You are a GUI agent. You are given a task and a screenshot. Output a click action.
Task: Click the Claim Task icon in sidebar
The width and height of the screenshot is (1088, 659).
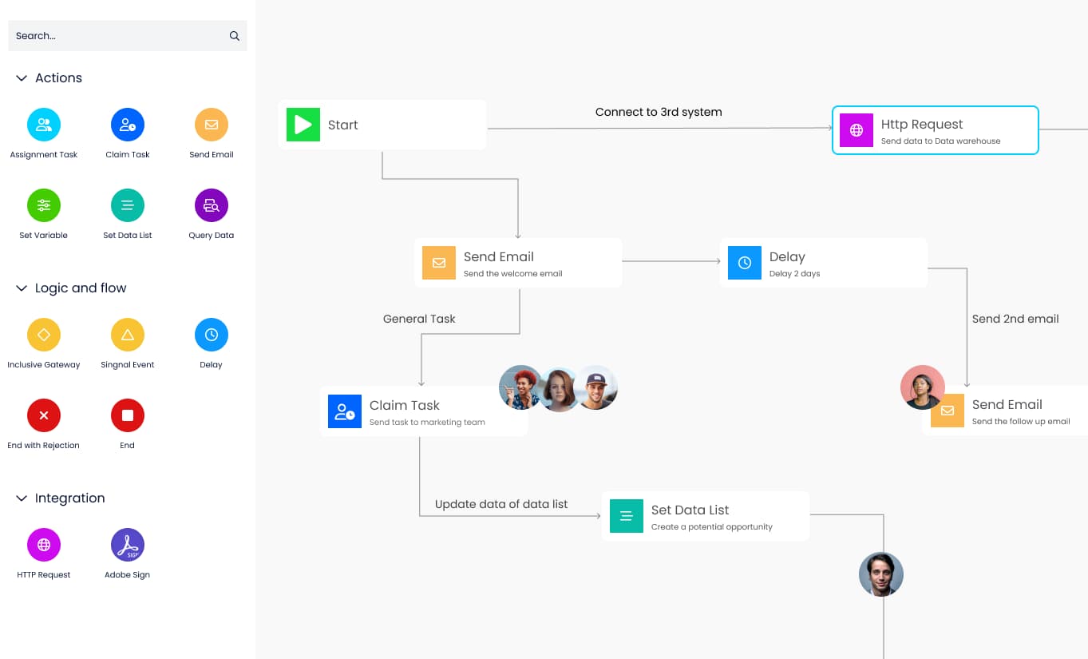tap(128, 125)
